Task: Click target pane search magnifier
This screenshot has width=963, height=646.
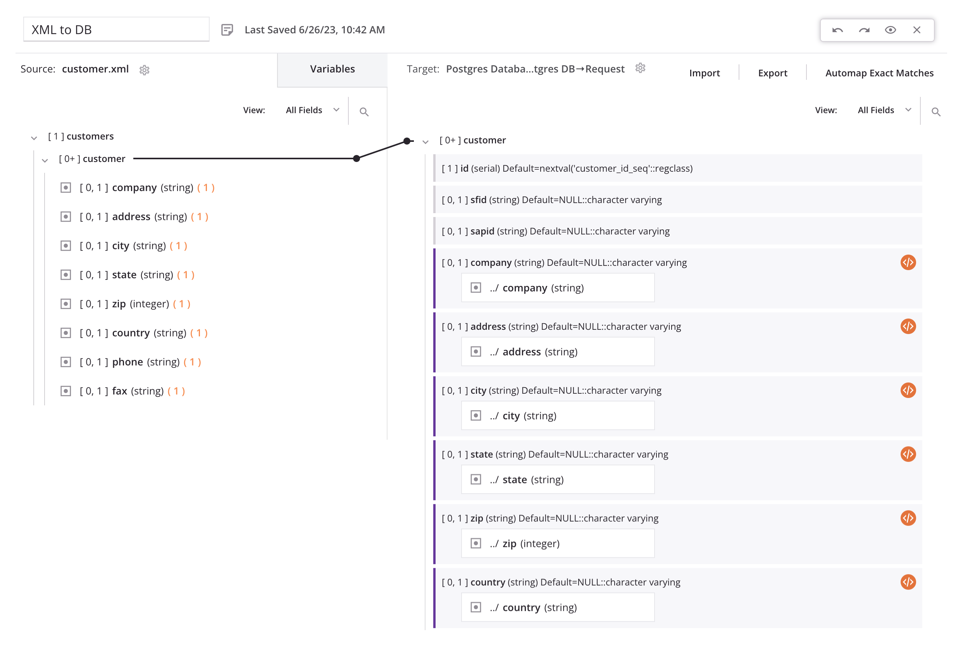Action: pos(935,112)
